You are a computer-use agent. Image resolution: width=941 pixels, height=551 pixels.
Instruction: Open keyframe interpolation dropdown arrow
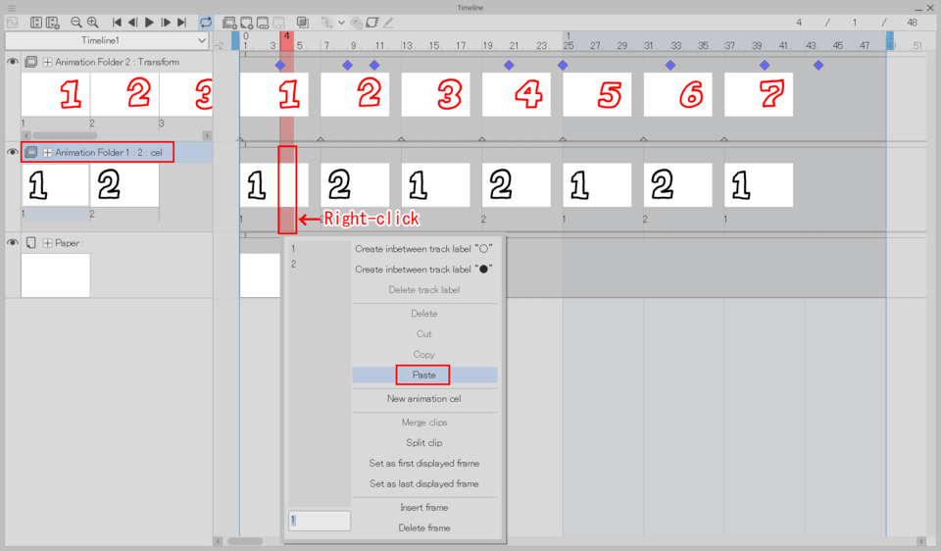[x=341, y=23]
